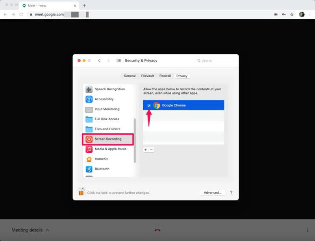Click the Search field in Security & Privacy

(216, 61)
